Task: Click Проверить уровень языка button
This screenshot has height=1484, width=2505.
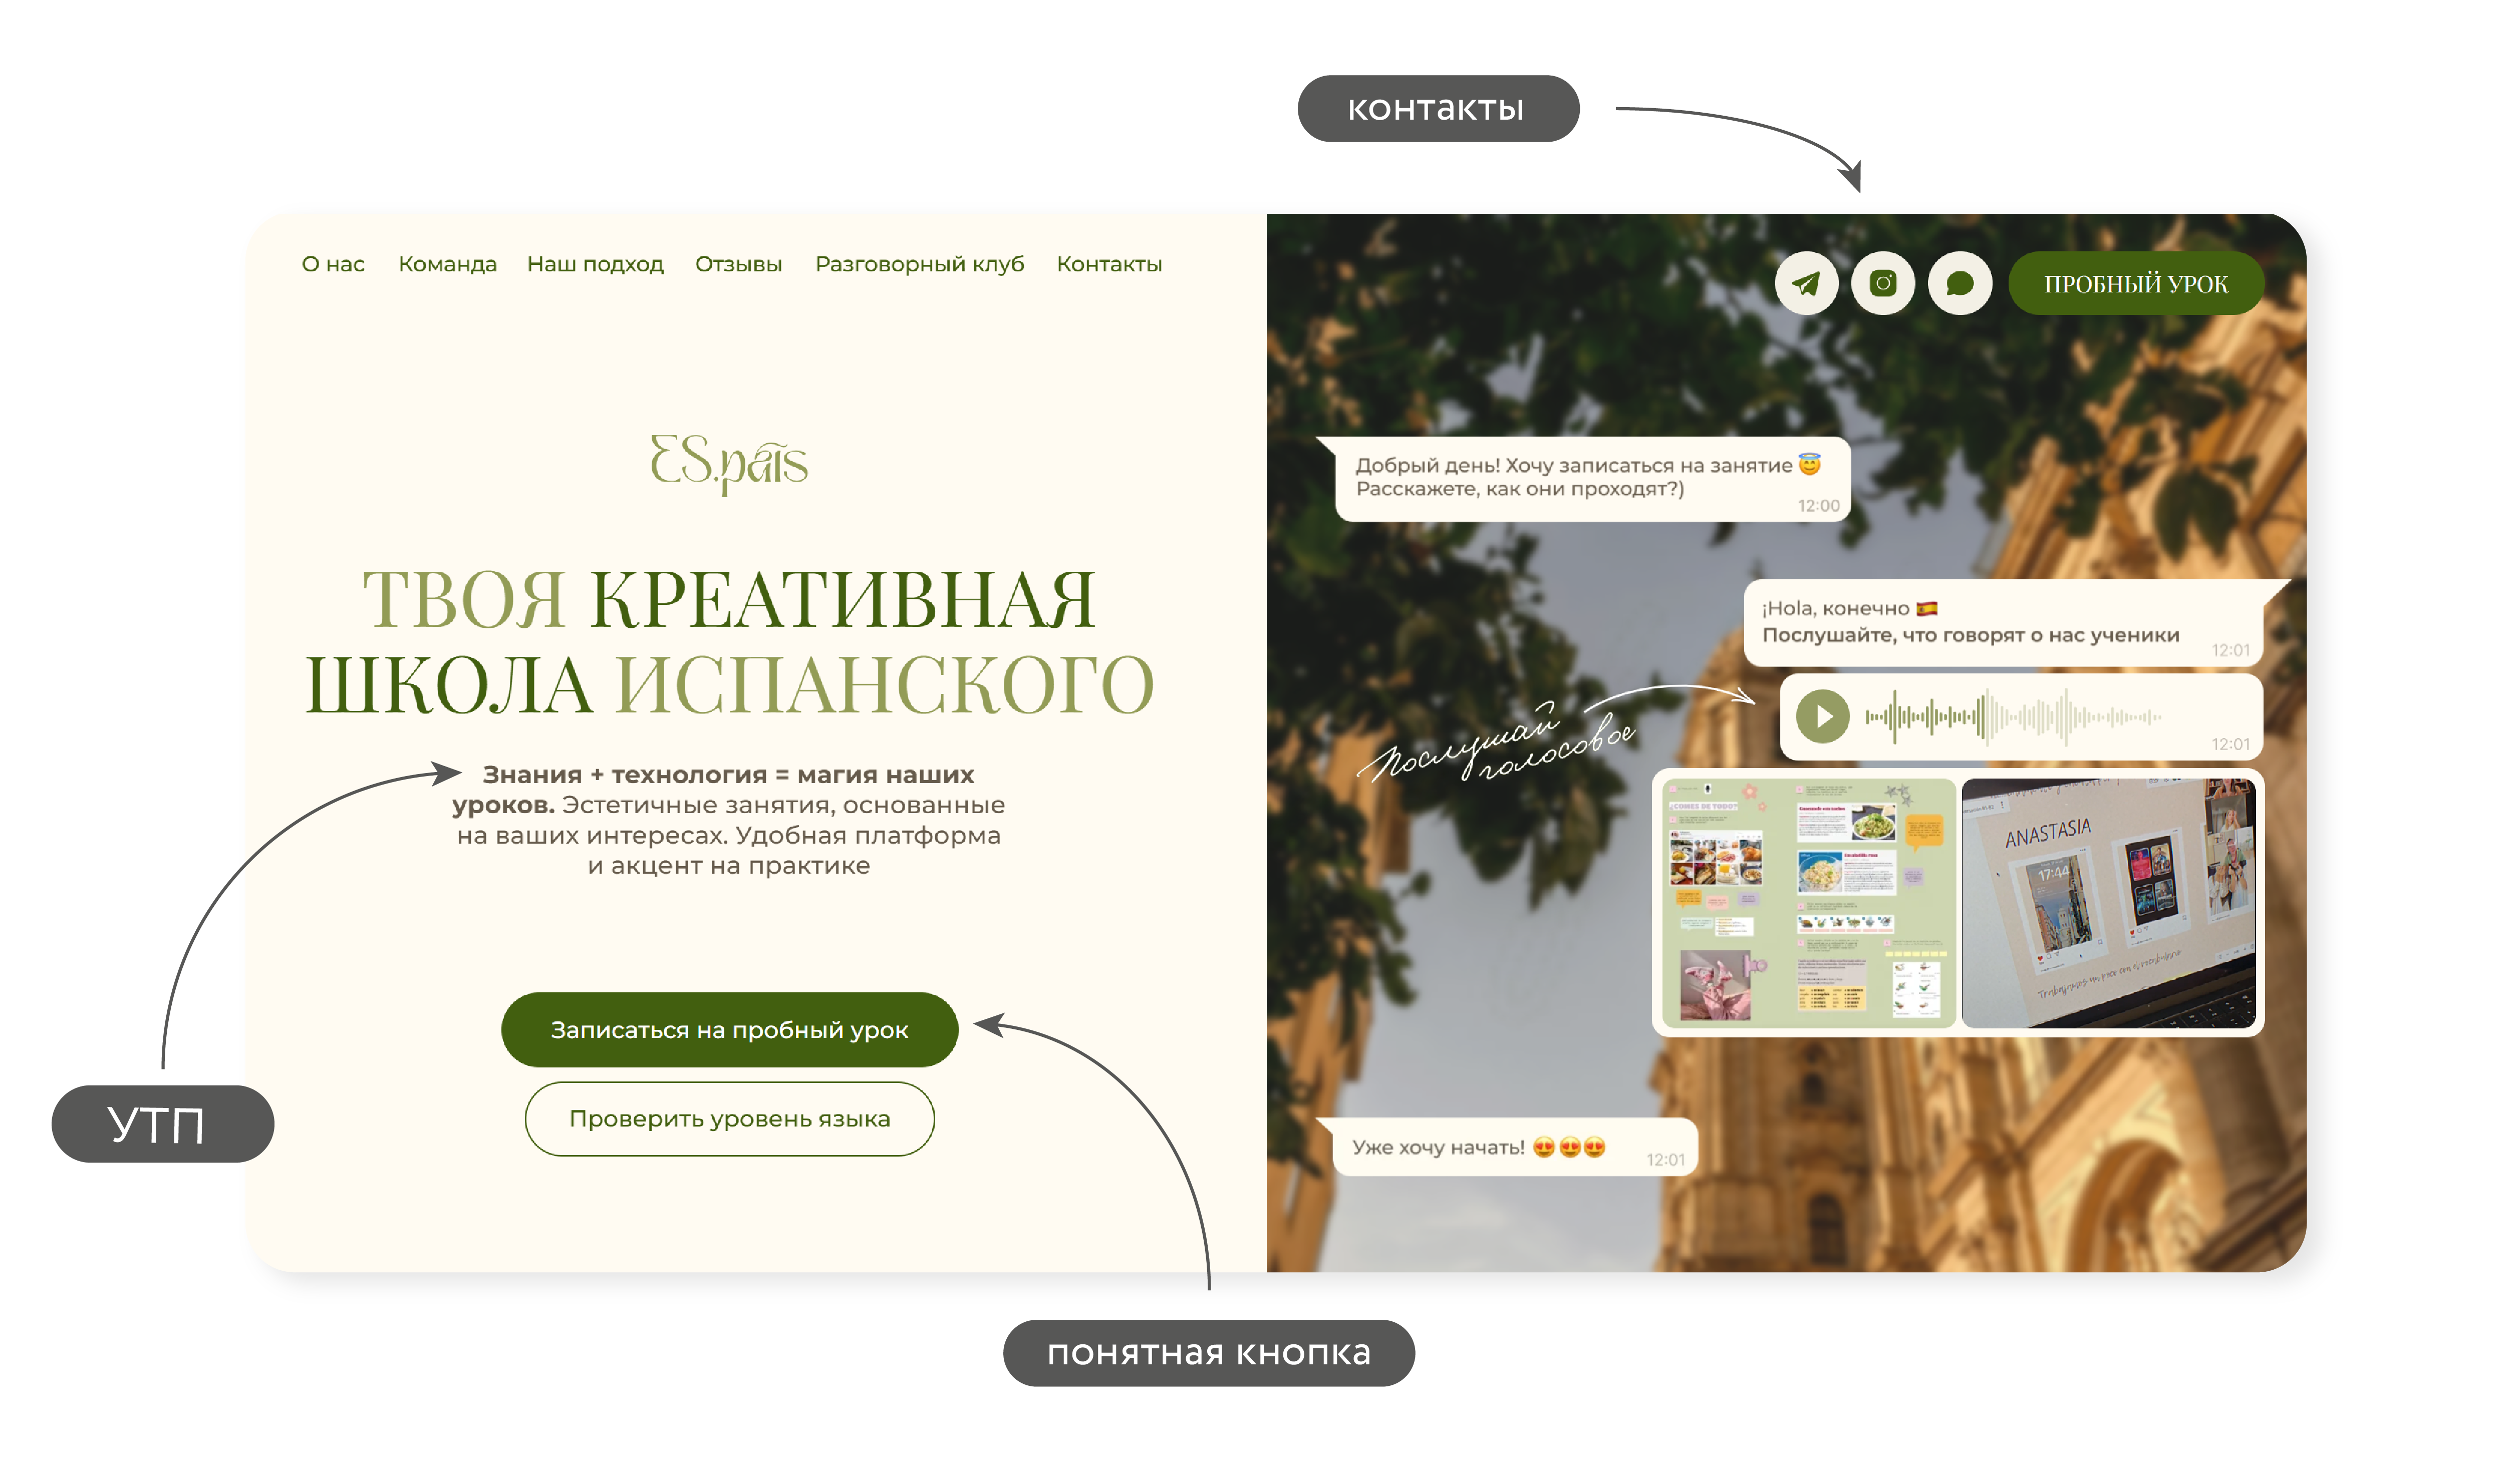Action: pyautogui.click(x=729, y=1119)
